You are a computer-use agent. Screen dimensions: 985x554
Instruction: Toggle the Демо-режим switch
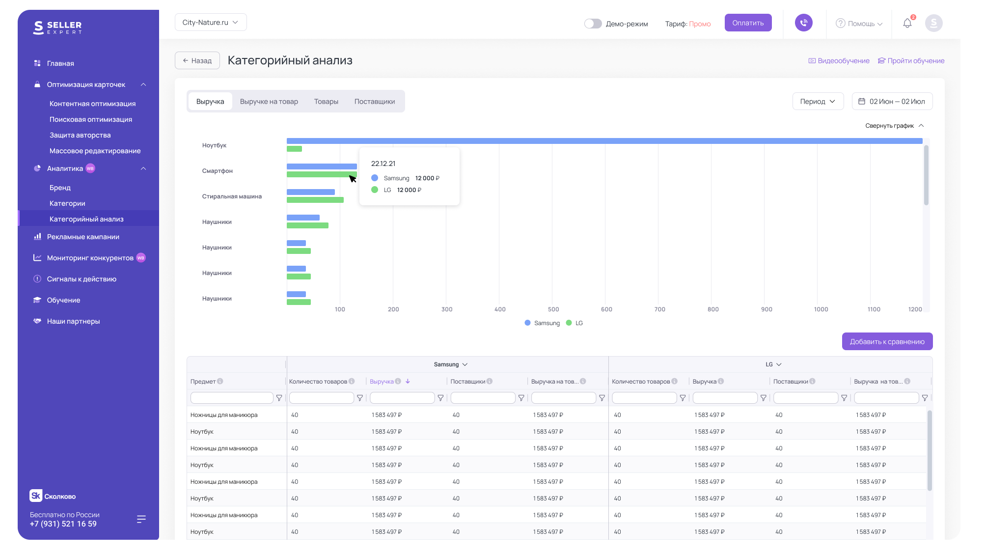(593, 24)
